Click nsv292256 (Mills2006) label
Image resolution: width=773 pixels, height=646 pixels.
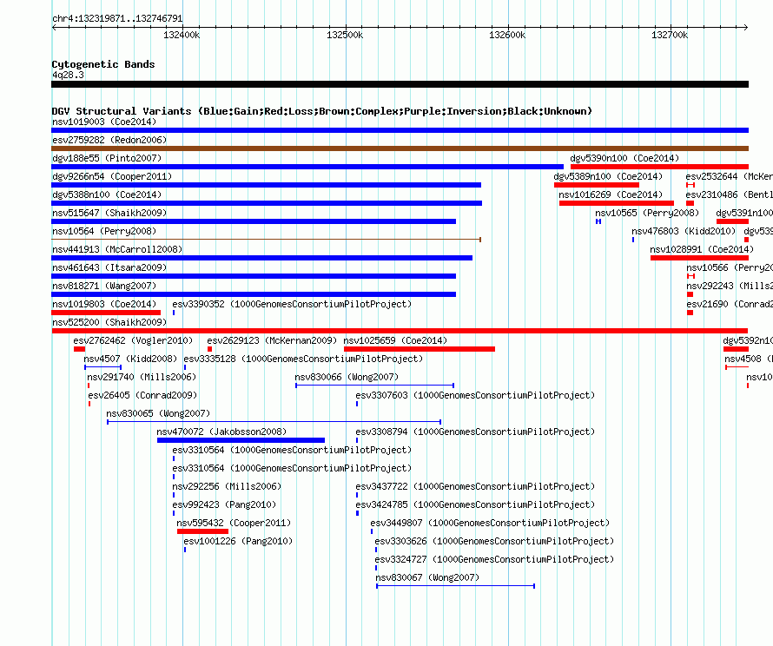tap(227, 486)
